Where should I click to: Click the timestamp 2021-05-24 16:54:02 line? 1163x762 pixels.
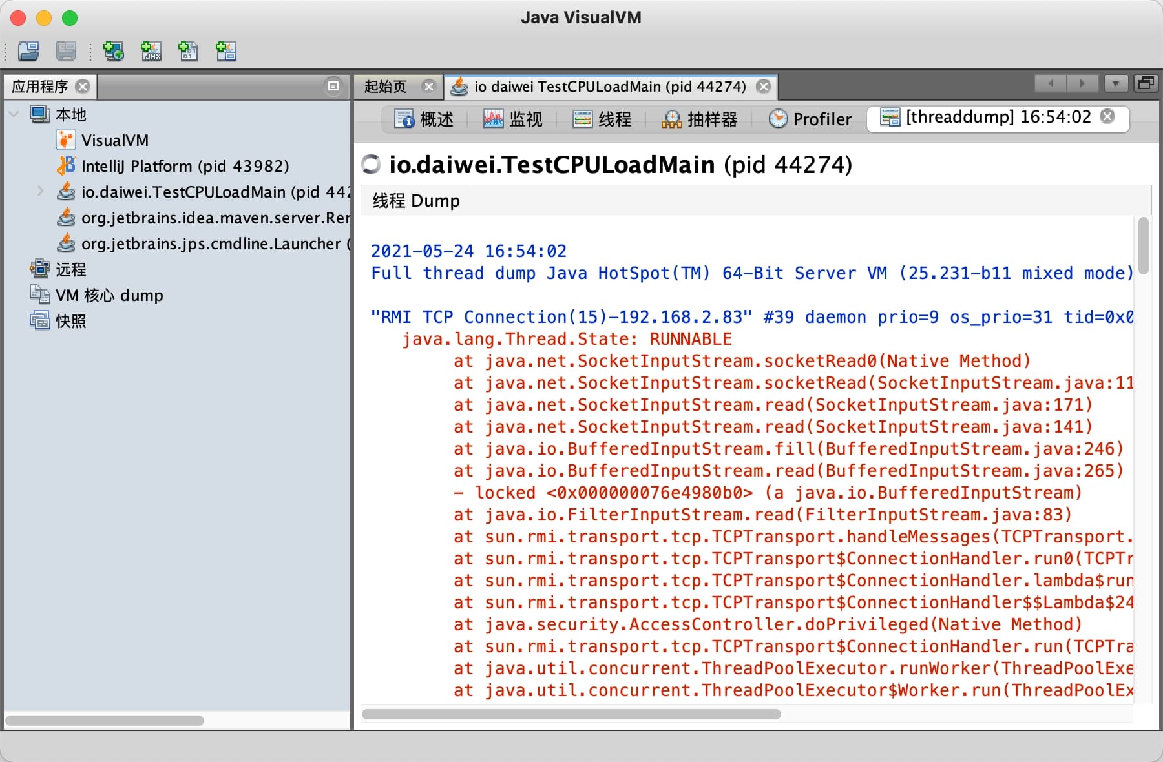coord(469,251)
